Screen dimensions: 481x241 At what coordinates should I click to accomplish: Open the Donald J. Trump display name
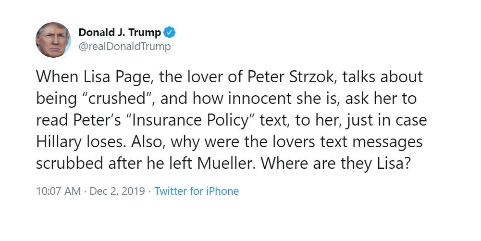point(120,32)
